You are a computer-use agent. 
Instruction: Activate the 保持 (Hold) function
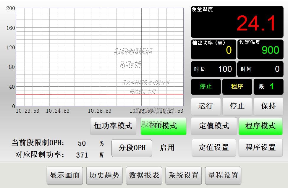[268, 106]
